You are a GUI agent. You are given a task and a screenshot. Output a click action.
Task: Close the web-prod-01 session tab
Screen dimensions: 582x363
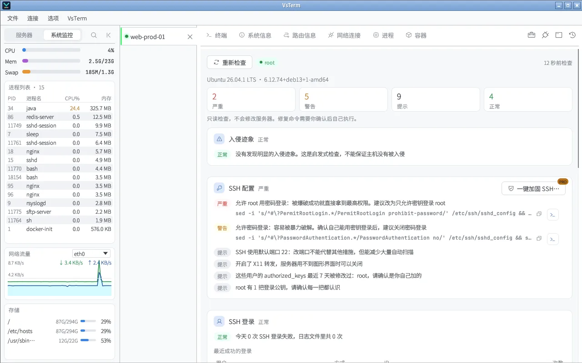pos(190,37)
